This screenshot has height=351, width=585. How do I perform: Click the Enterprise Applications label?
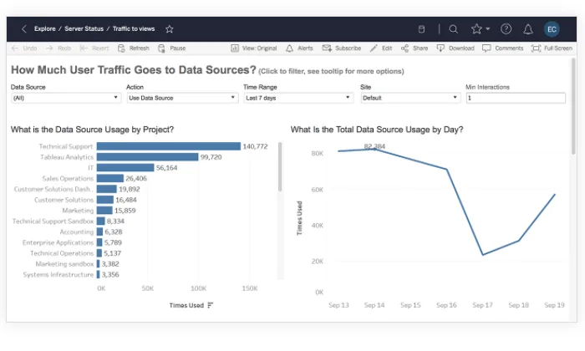tap(58, 242)
